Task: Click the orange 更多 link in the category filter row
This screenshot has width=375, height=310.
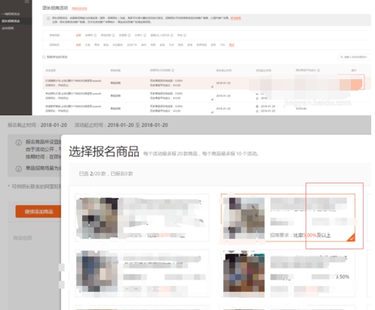Action: tap(232, 45)
